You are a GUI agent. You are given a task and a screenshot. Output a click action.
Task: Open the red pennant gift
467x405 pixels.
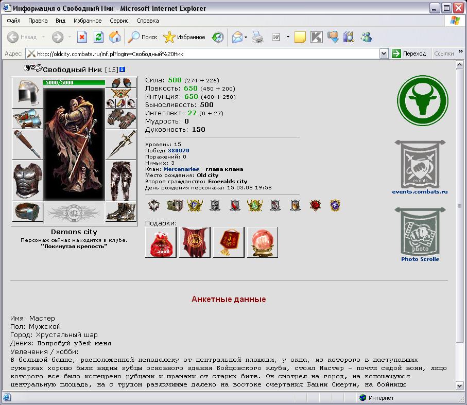(x=229, y=242)
